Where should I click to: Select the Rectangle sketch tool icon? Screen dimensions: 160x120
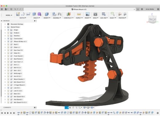coord(28,14)
